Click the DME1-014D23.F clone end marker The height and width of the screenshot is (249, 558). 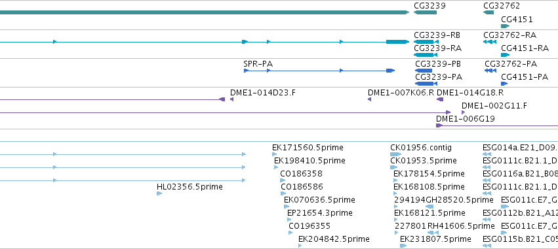tap(231, 99)
